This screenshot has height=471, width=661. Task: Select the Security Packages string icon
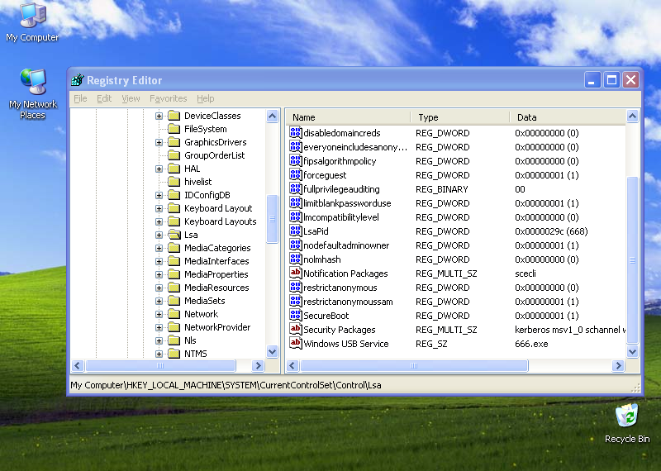point(296,330)
